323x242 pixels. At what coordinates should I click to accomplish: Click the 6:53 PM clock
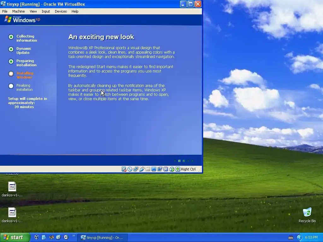point(311,237)
